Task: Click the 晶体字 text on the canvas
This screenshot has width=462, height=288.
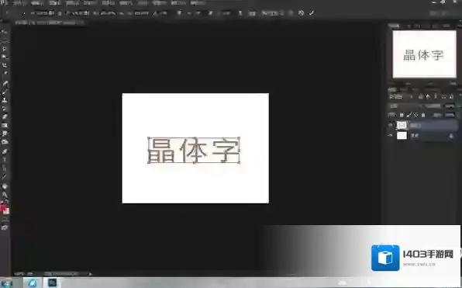Action: click(193, 151)
